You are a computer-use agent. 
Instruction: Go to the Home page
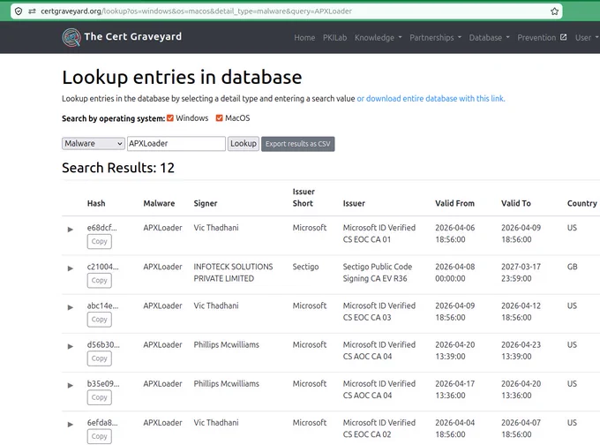[x=304, y=38]
